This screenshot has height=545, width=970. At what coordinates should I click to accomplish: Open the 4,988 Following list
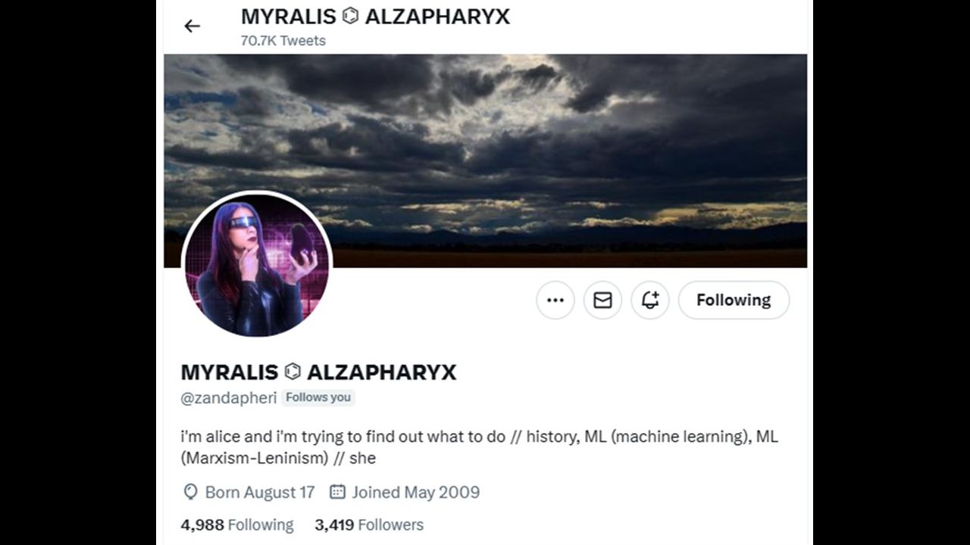coord(237,525)
